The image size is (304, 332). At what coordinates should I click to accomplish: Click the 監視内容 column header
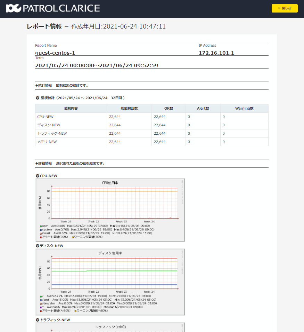pos(71,108)
